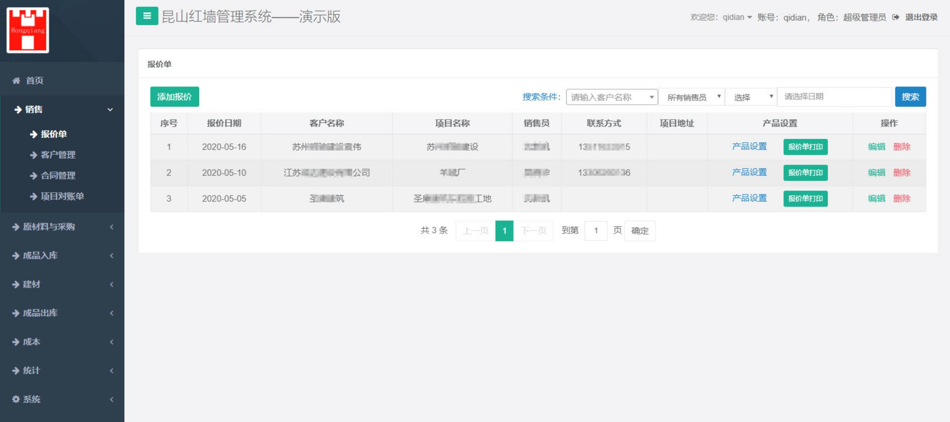Click the arrow icon beside 成本
950x422 pixels.
pos(16,342)
